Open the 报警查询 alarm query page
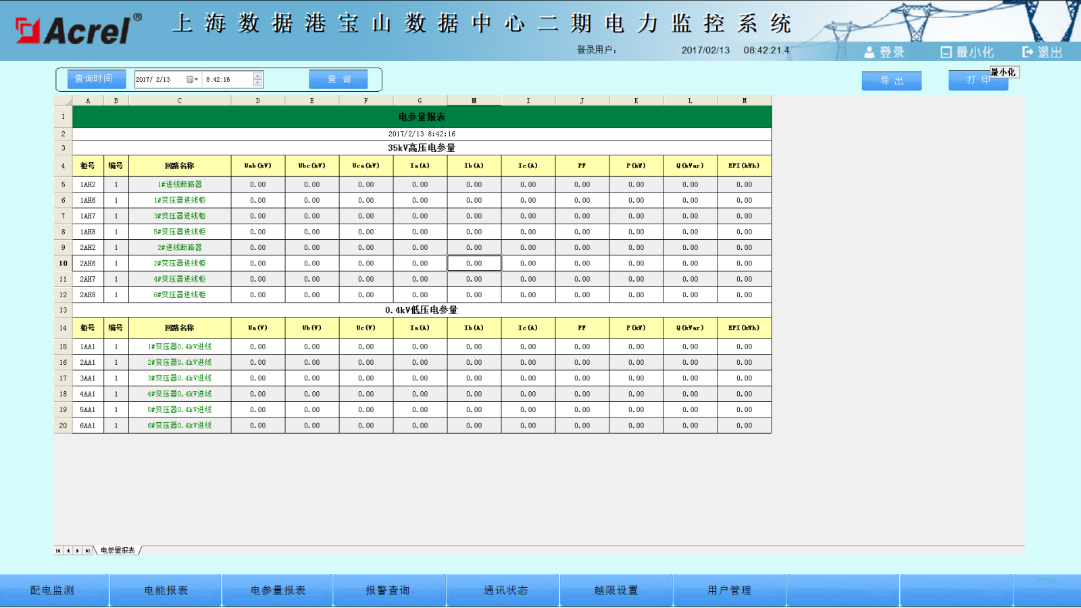Screen dimensions: 1081x608 388,590
